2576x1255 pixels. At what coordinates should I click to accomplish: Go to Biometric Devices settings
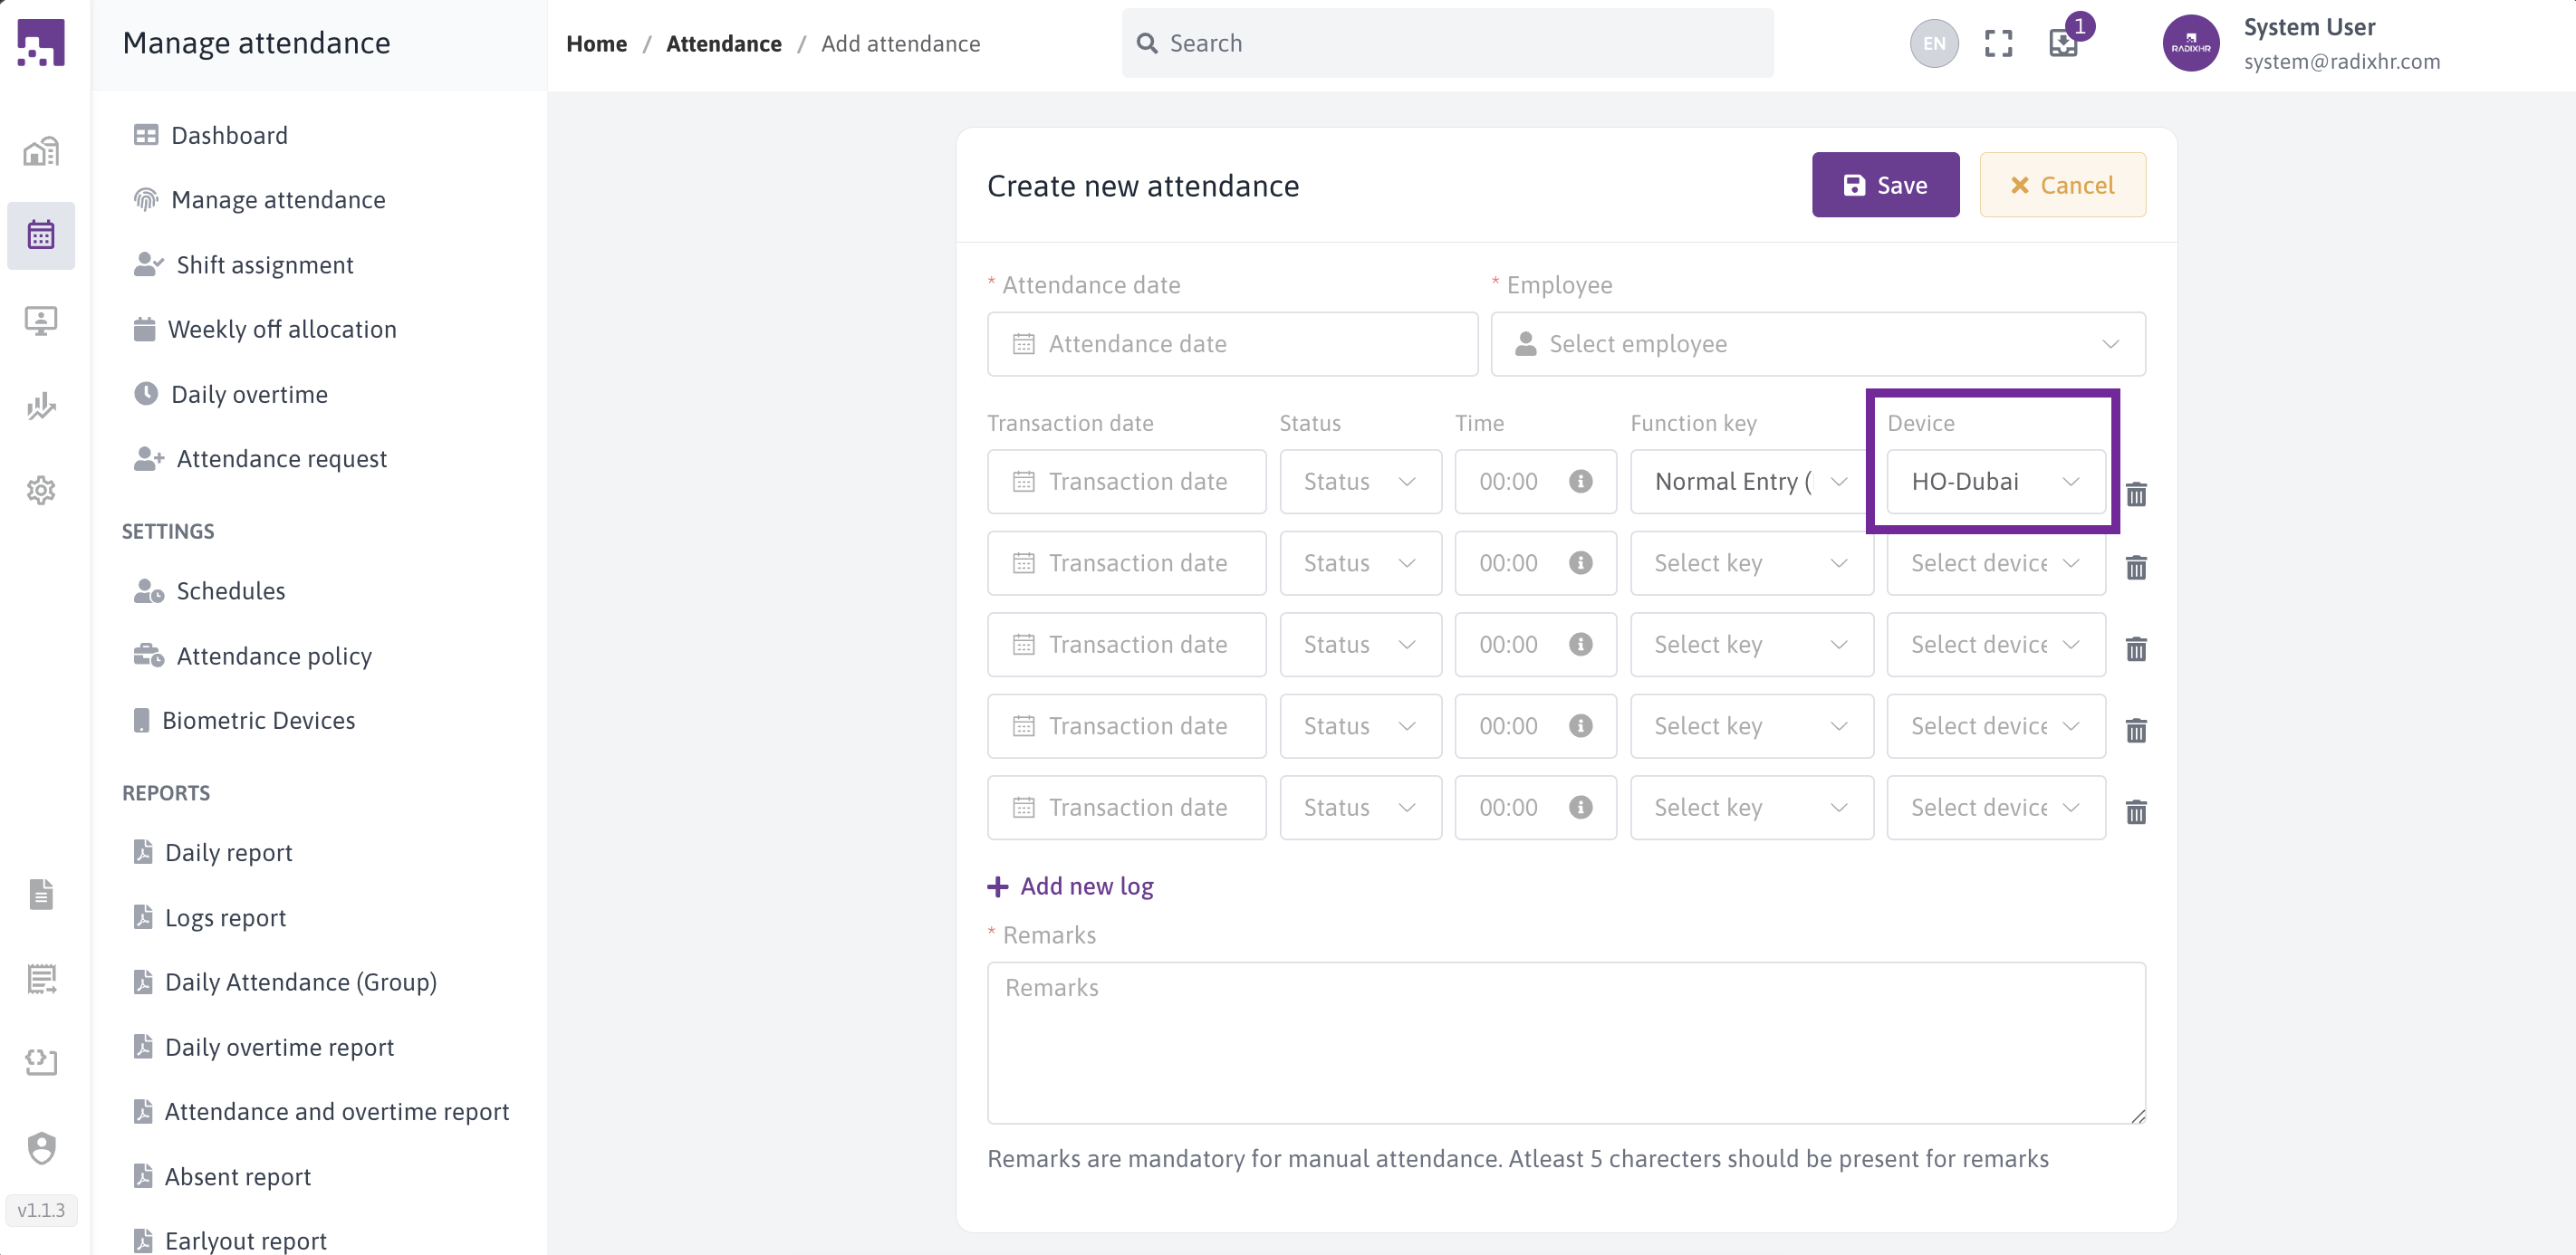pyautogui.click(x=258, y=720)
